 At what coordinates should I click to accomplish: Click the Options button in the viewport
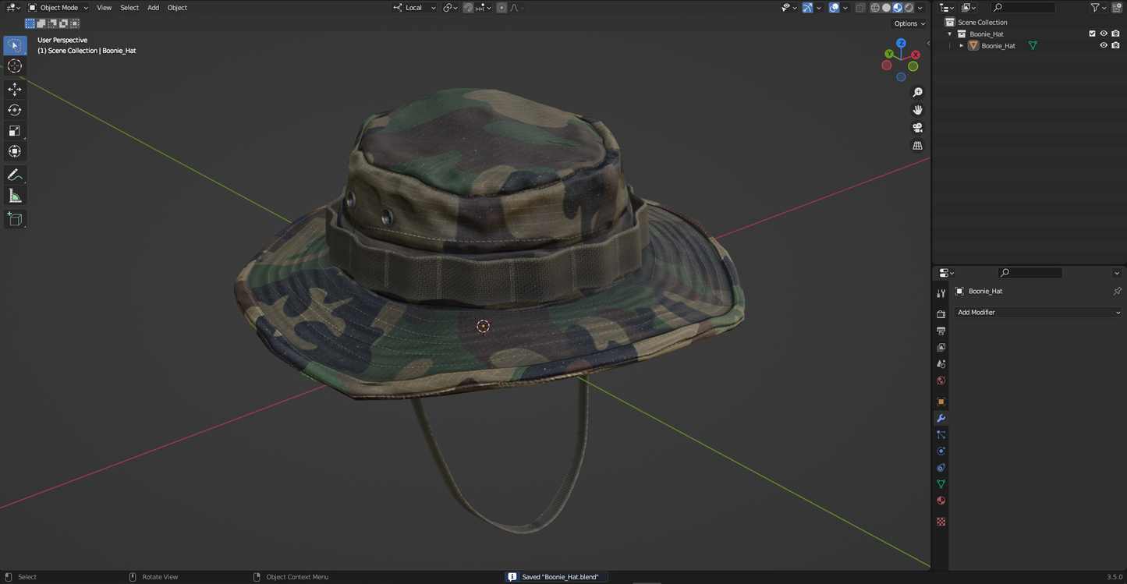pyautogui.click(x=905, y=23)
